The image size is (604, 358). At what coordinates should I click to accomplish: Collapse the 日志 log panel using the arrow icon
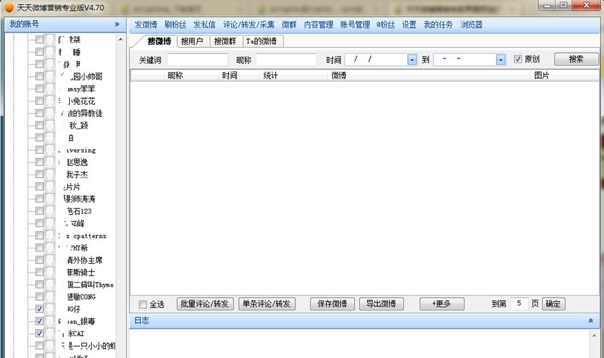591,321
